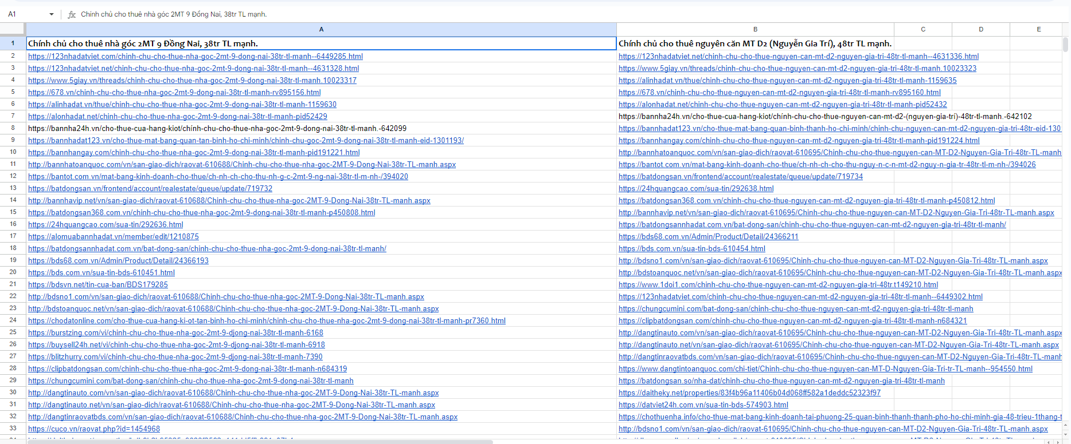Open 24hquangcao.com sua-tin 292636 link

point(105,224)
